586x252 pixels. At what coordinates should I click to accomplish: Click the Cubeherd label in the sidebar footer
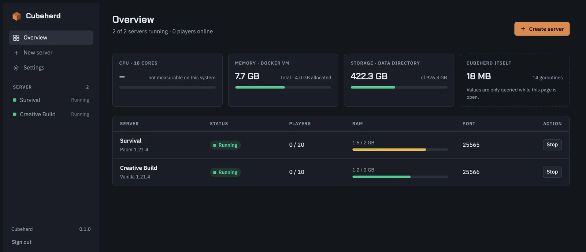tap(22, 229)
